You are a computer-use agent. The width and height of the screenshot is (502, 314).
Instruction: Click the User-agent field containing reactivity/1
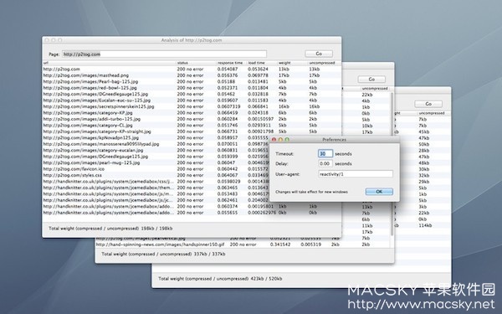tap(356, 174)
